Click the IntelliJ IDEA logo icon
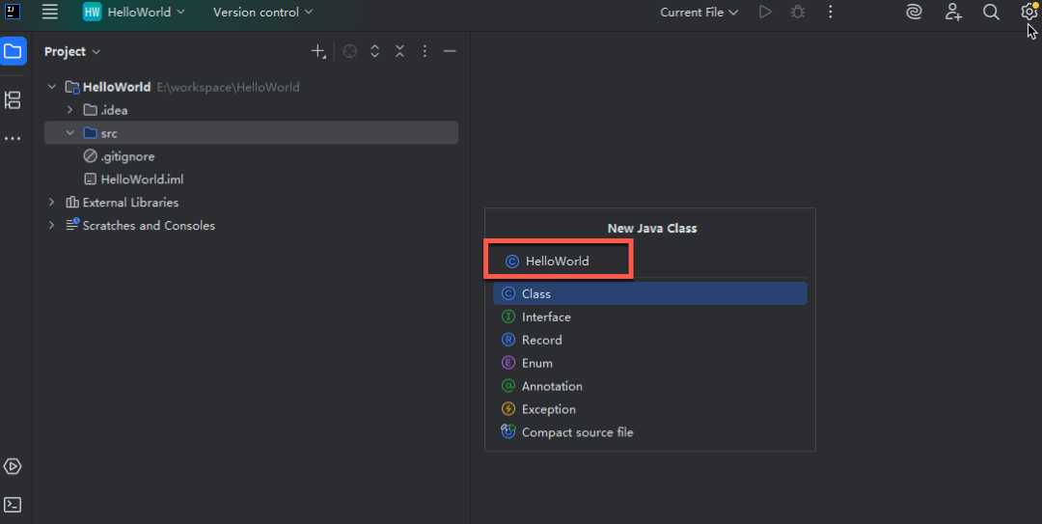 coord(12,12)
